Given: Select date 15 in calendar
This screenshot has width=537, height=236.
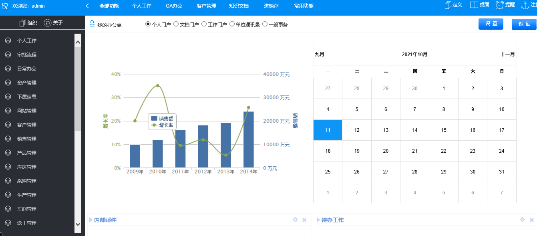Looking at the screenshot, I should (x=444, y=130).
